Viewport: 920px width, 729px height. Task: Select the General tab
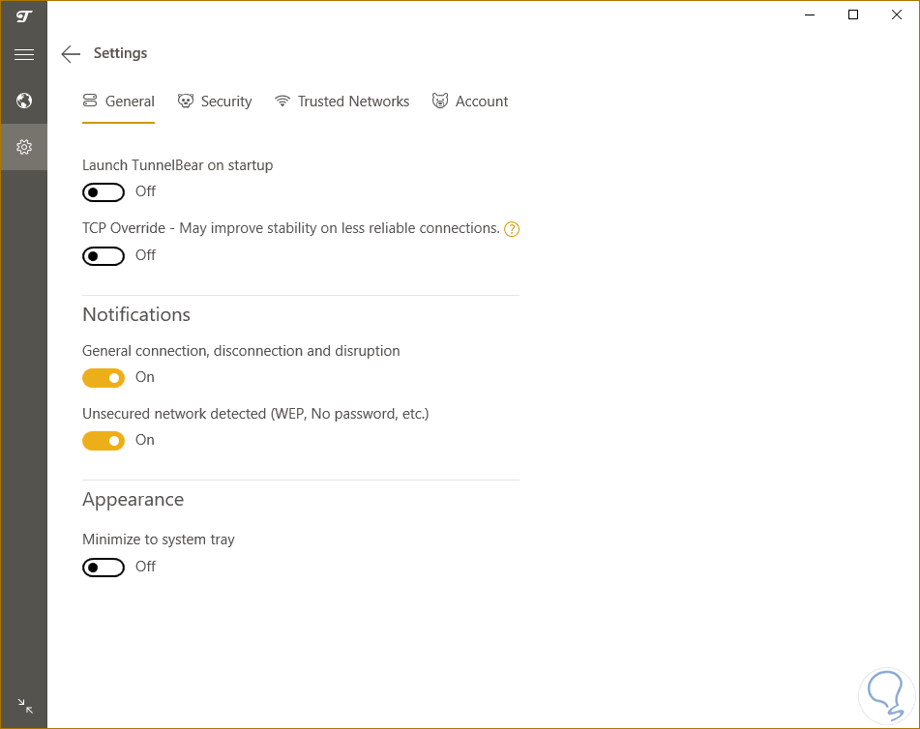pos(130,102)
